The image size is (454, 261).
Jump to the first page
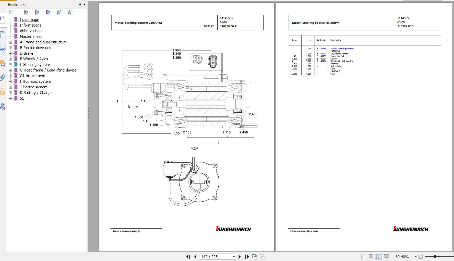tap(188, 257)
